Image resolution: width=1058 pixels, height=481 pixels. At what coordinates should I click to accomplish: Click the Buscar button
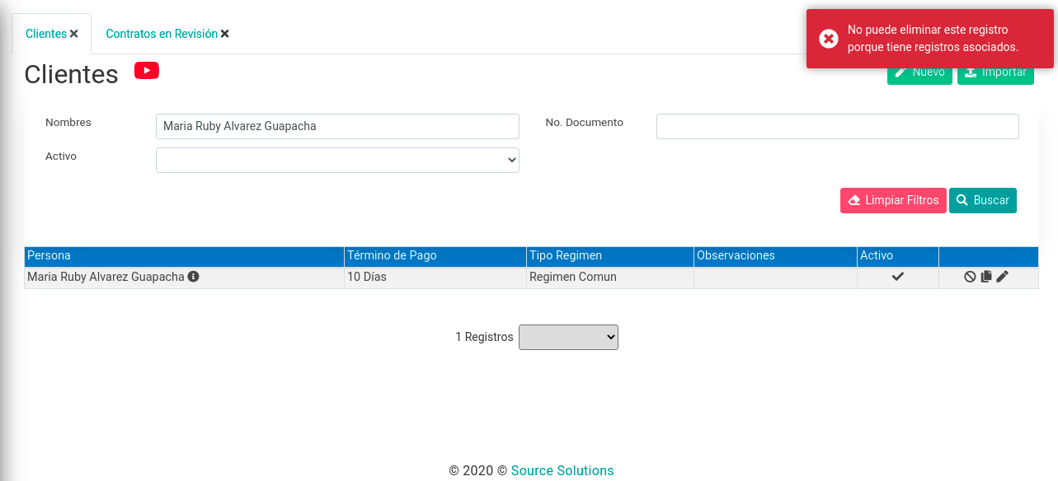[x=983, y=200]
